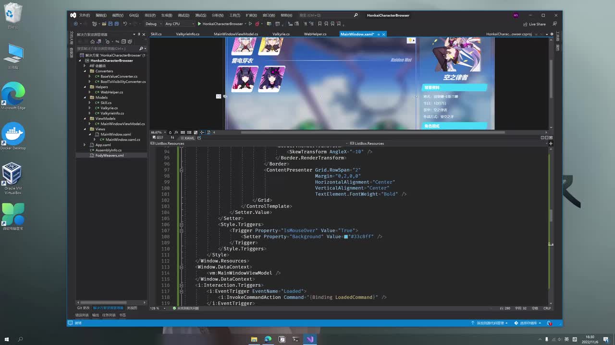Click the designer horizontal scrollbar

pos(373,132)
